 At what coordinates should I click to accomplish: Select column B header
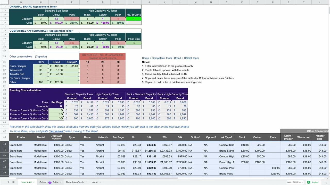[21, 2]
